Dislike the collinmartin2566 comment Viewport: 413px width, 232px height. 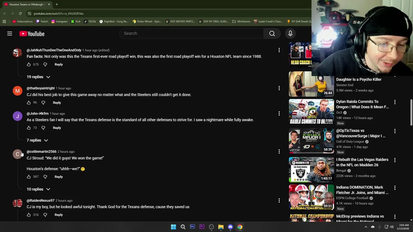[x=45, y=177]
